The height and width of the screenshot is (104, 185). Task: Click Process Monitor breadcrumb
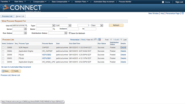[x=125, y=2]
